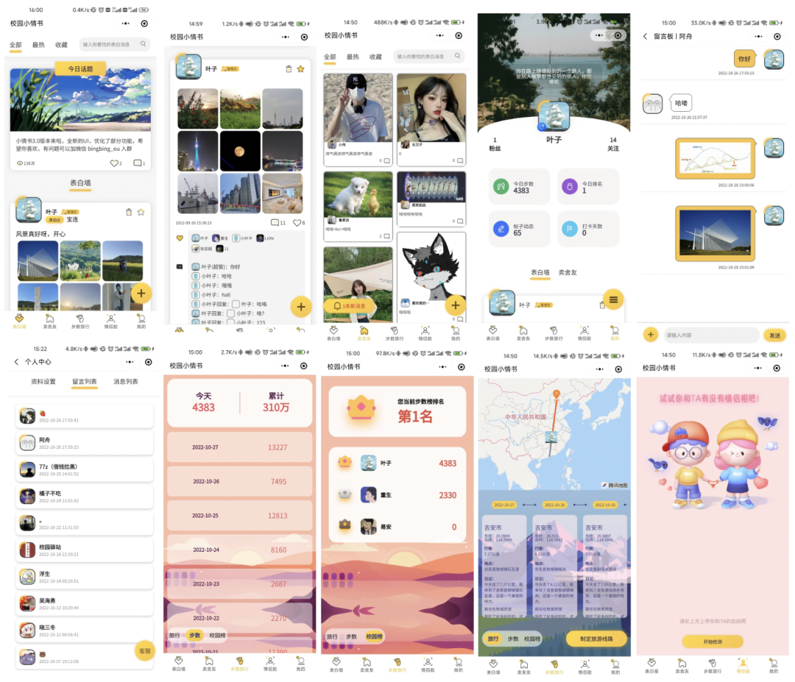This screenshot has width=795, height=682.
Task: Tap search field on 卖舍友 grid screen
Action: pos(429,56)
